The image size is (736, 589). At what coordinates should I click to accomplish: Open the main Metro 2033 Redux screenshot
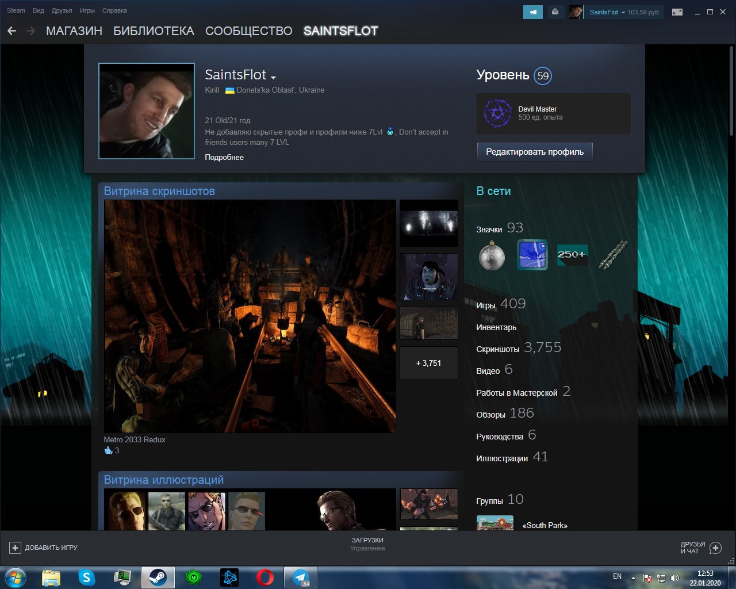[250, 316]
